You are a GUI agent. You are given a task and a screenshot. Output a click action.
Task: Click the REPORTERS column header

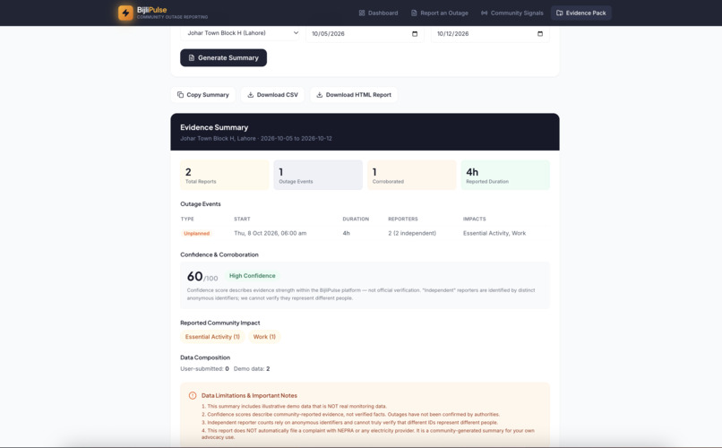point(403,220)
